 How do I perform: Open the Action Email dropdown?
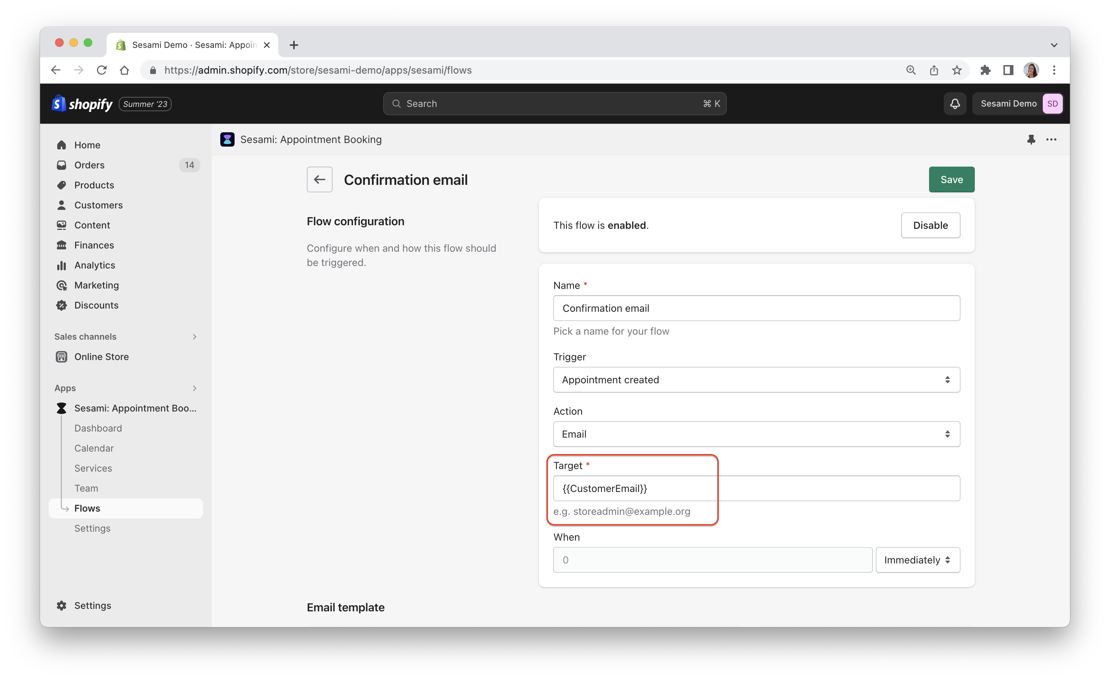pyautogui.click(x=756, y=434)
